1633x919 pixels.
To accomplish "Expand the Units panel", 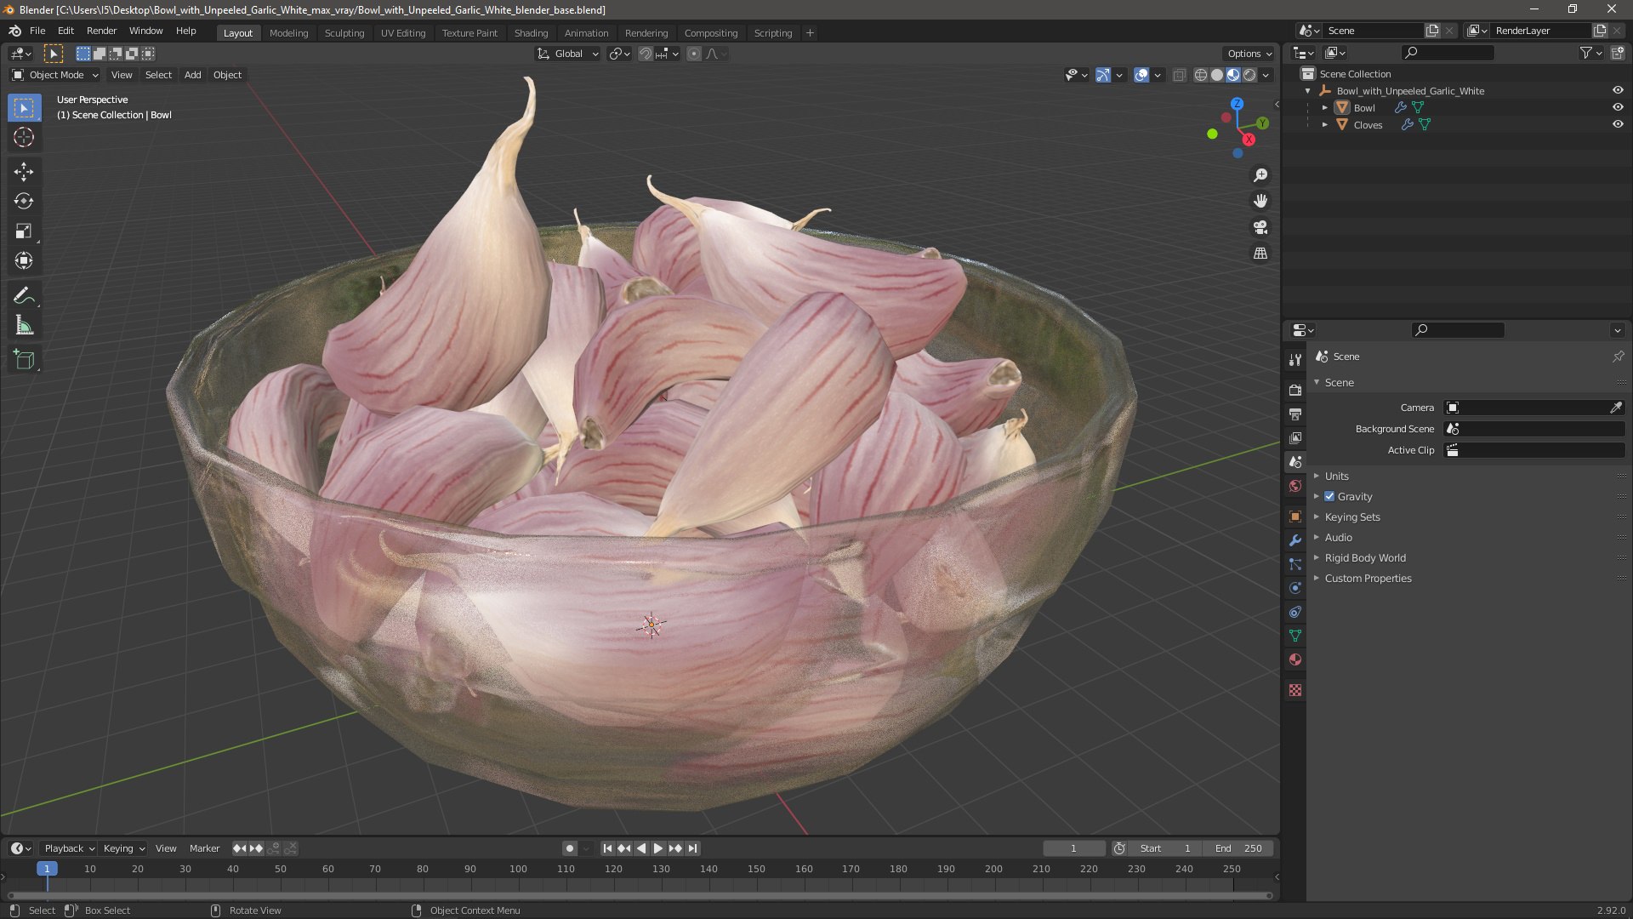I will (1336, 477).
